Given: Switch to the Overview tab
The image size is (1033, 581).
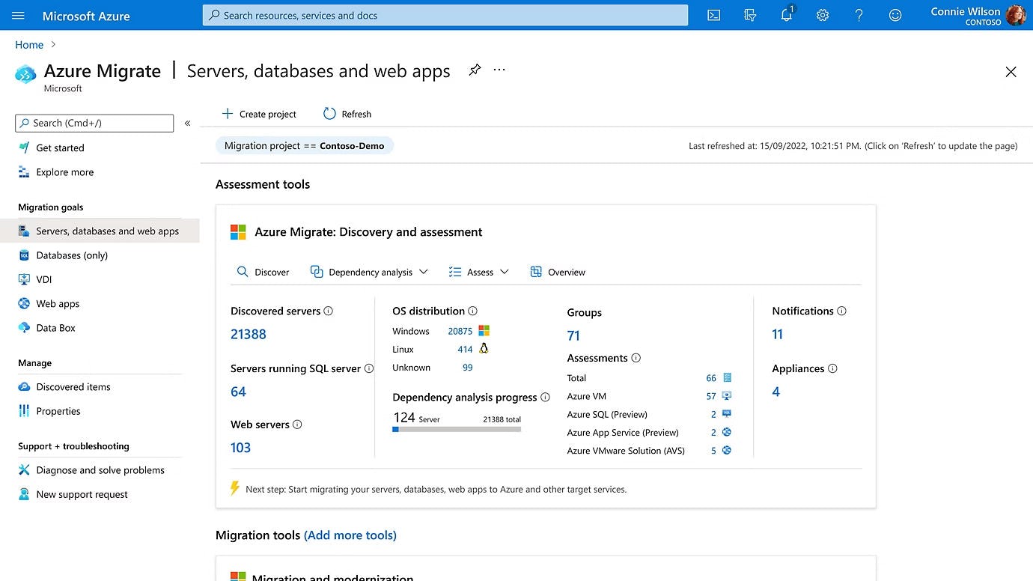Looking at the screenshot, I should pos(557,272).
